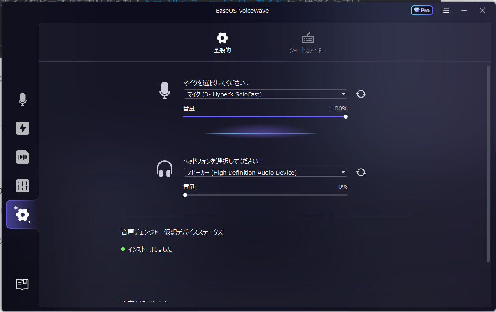Viewport: 496px width, 312px height.
Task: Expand the スピーカー headphone device dropdown
Action: [265, 172]
